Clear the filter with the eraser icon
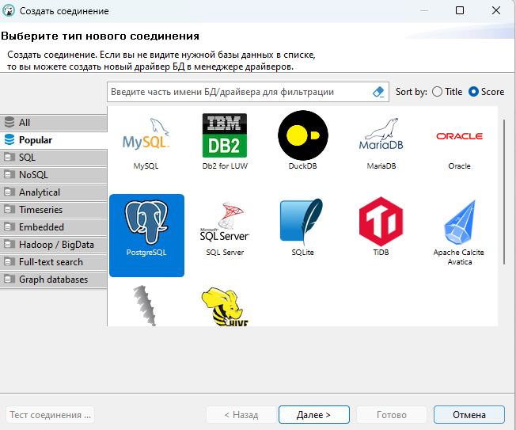The height and width of the screenshot is (430, 516). point(378,92)
